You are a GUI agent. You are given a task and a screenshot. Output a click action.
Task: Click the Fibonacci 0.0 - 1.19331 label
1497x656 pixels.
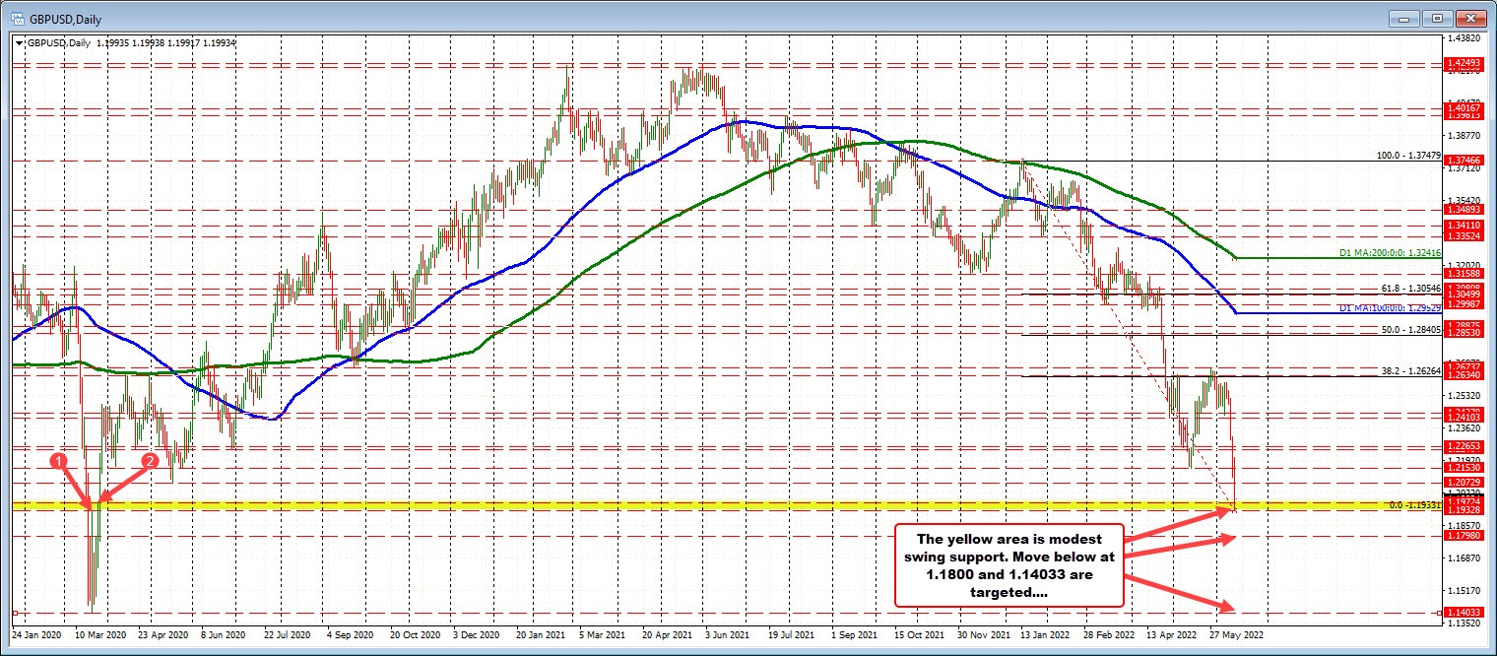point(1415,504)
